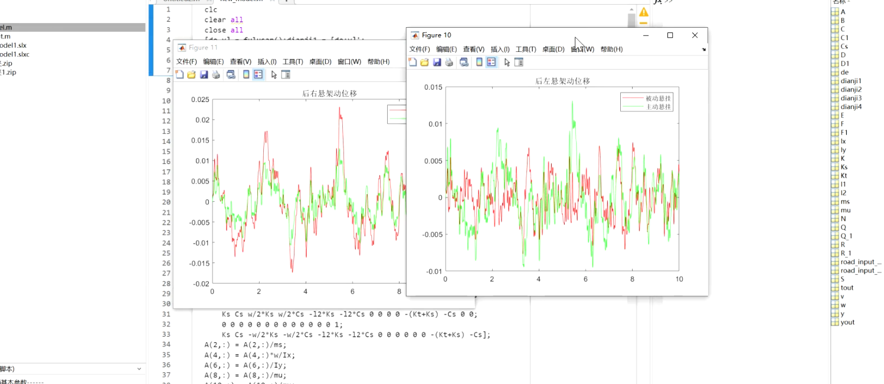The image size is (884, 384).
Task: Click Link Plot icon in Figure 11 toolbar
Action: click(231, 75)
